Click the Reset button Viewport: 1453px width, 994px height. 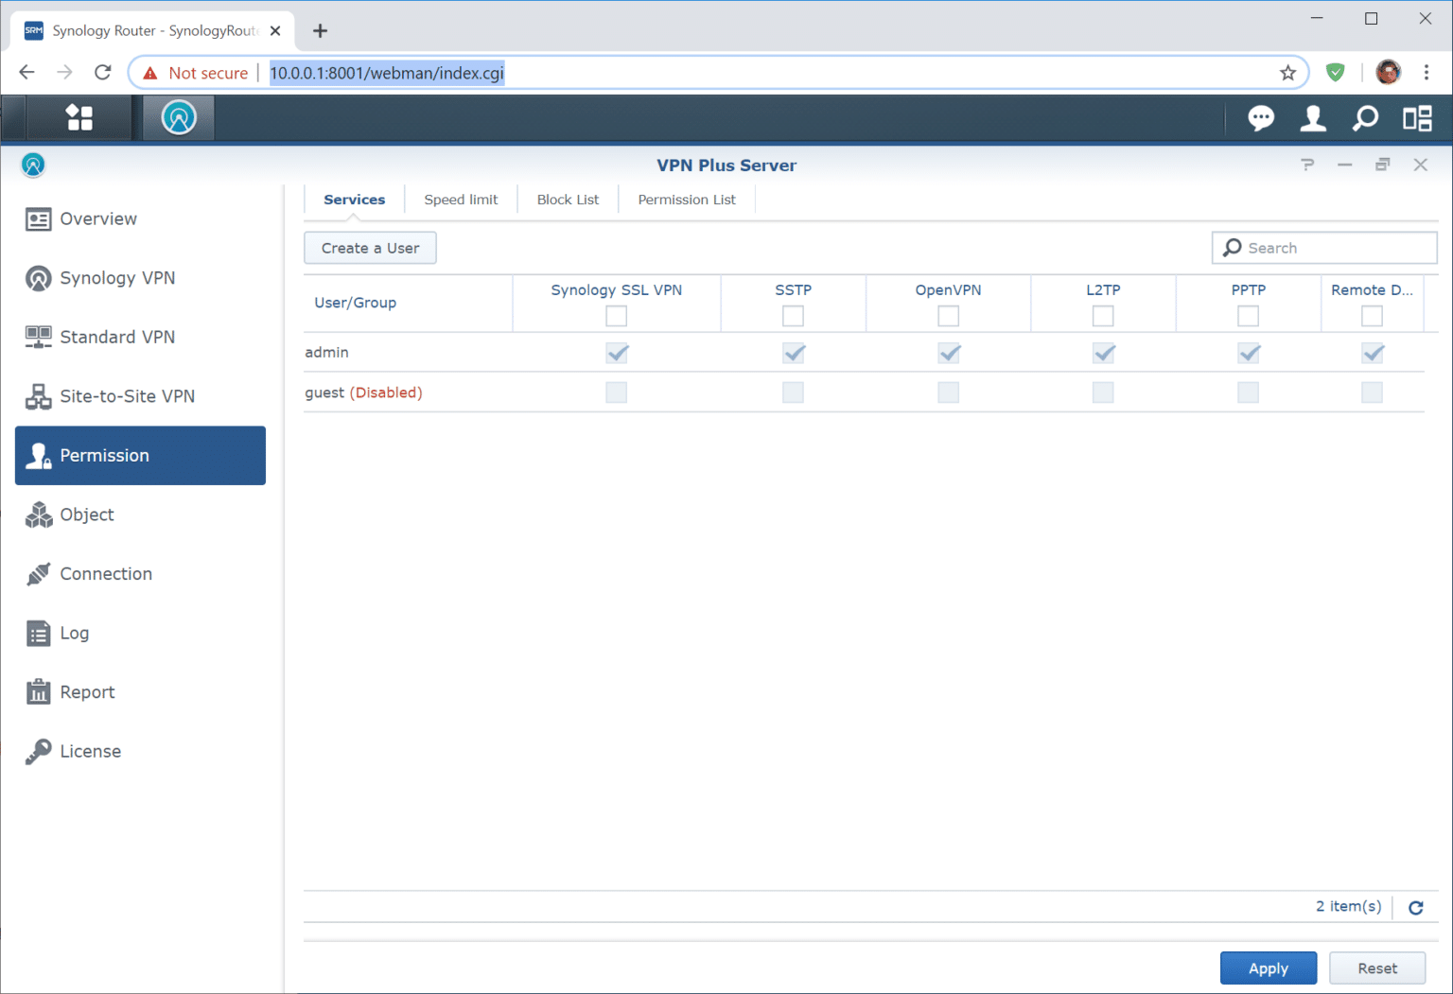tap(1377, 968)
